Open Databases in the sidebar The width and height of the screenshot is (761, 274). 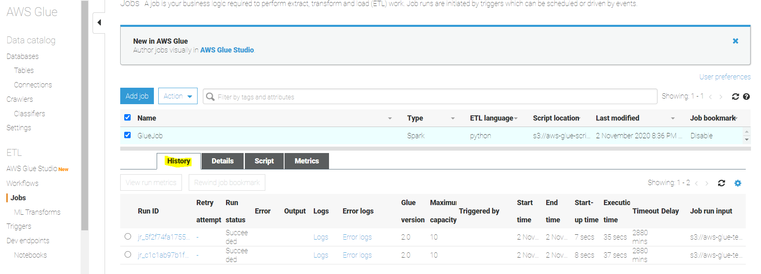coord(22,56)
